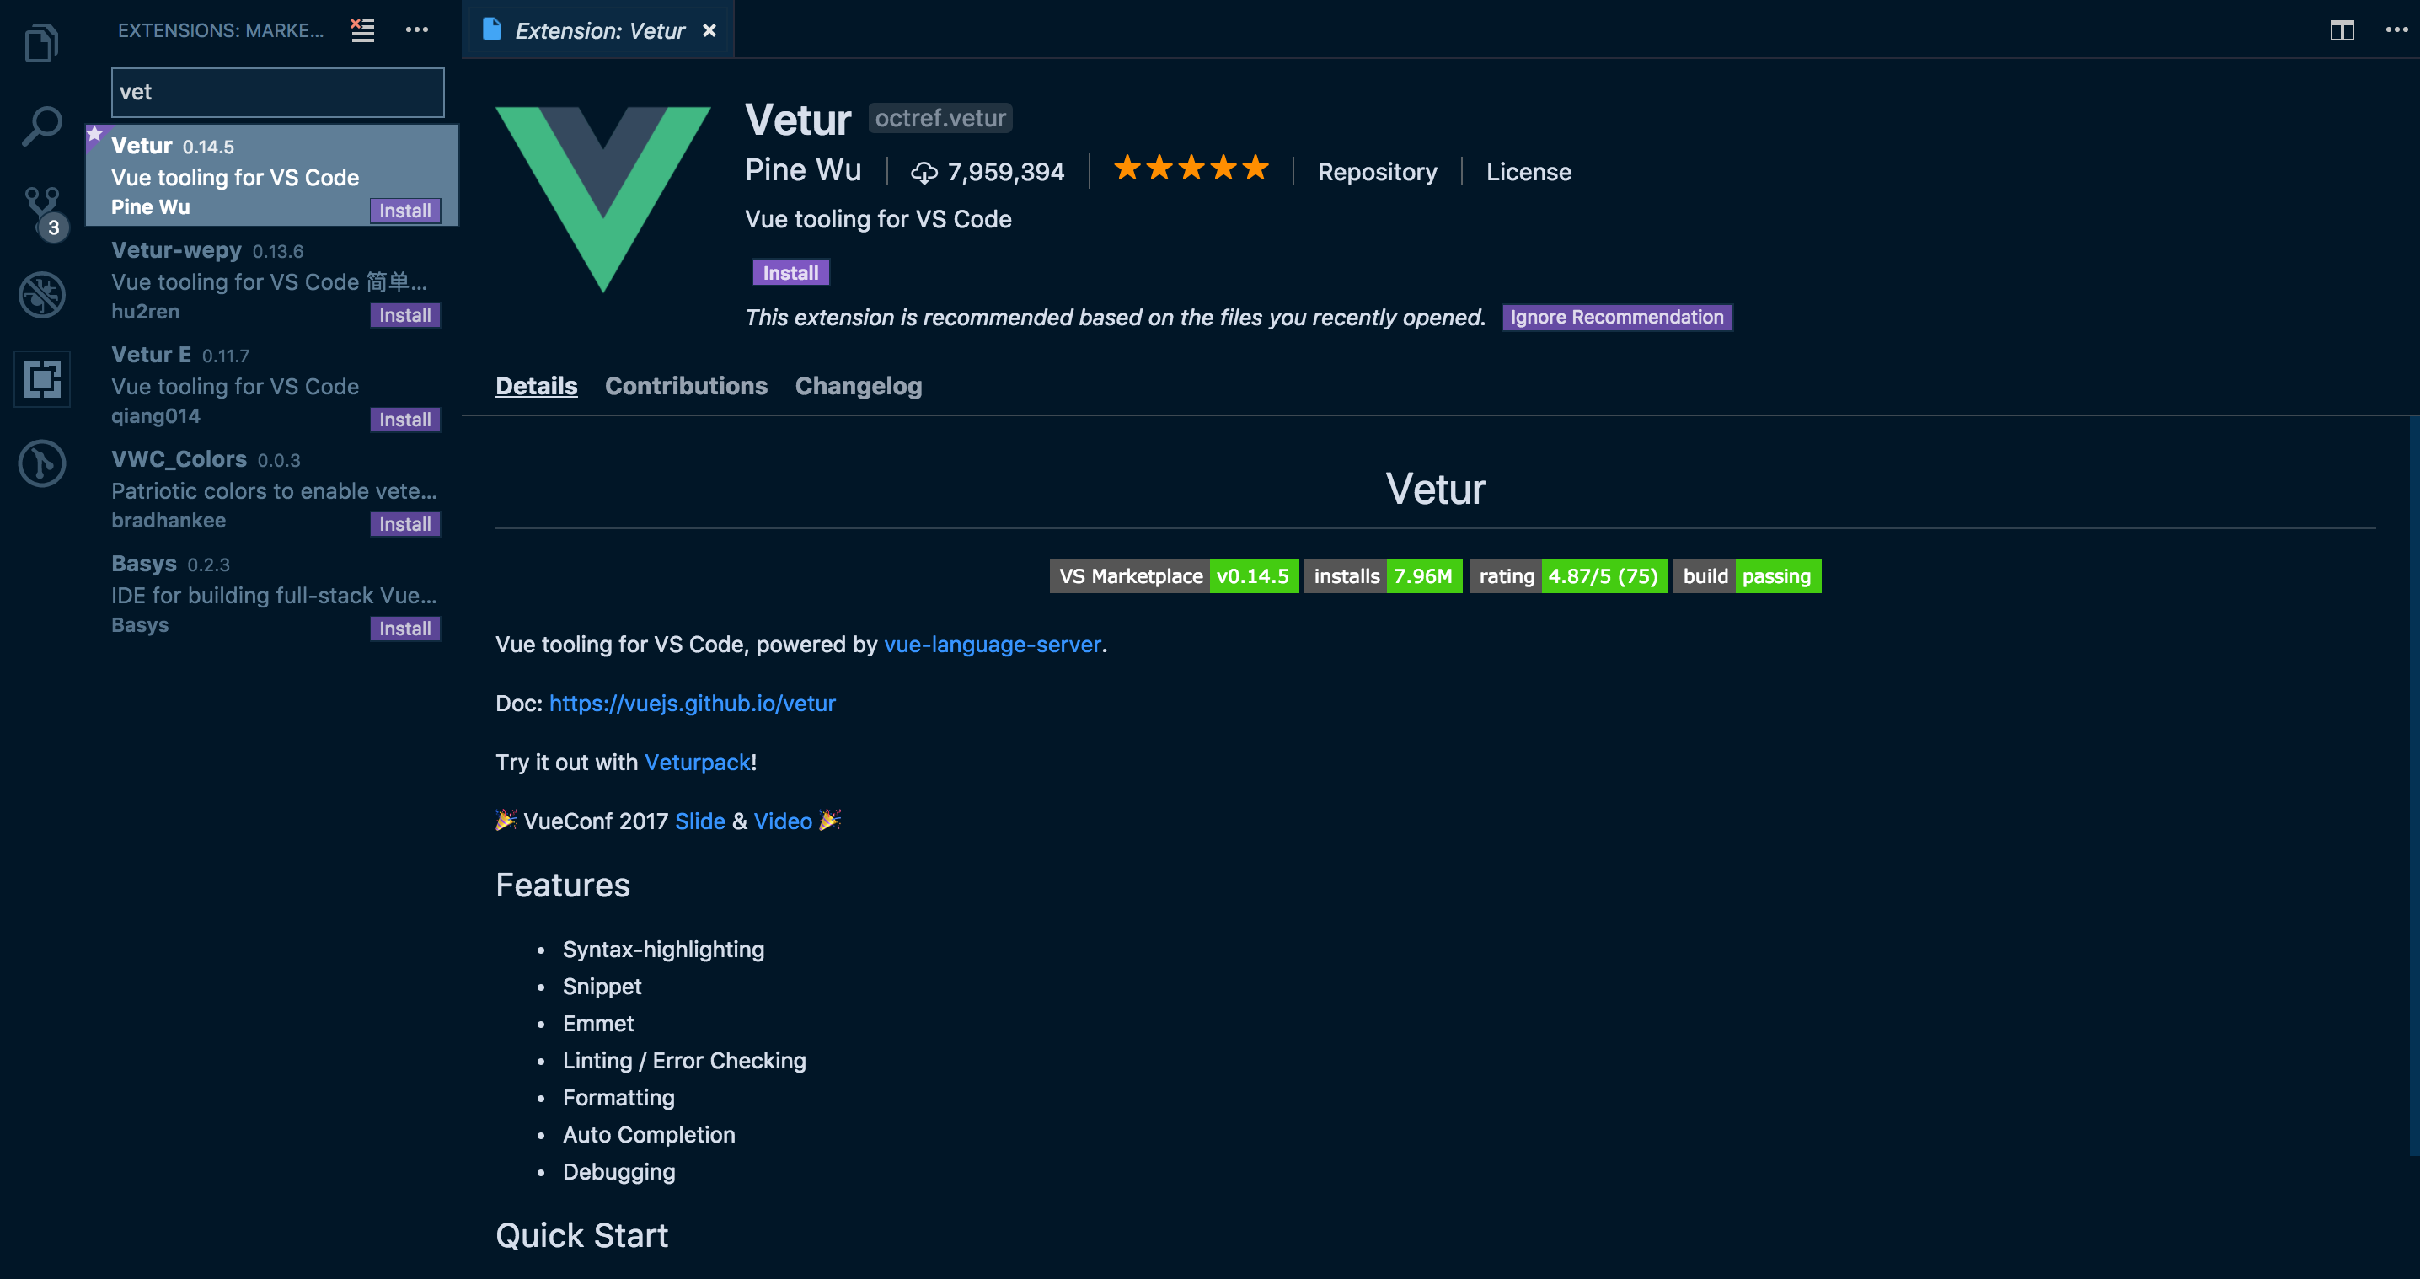
Task: Open the Repository link
Action: pos(1376,172)
